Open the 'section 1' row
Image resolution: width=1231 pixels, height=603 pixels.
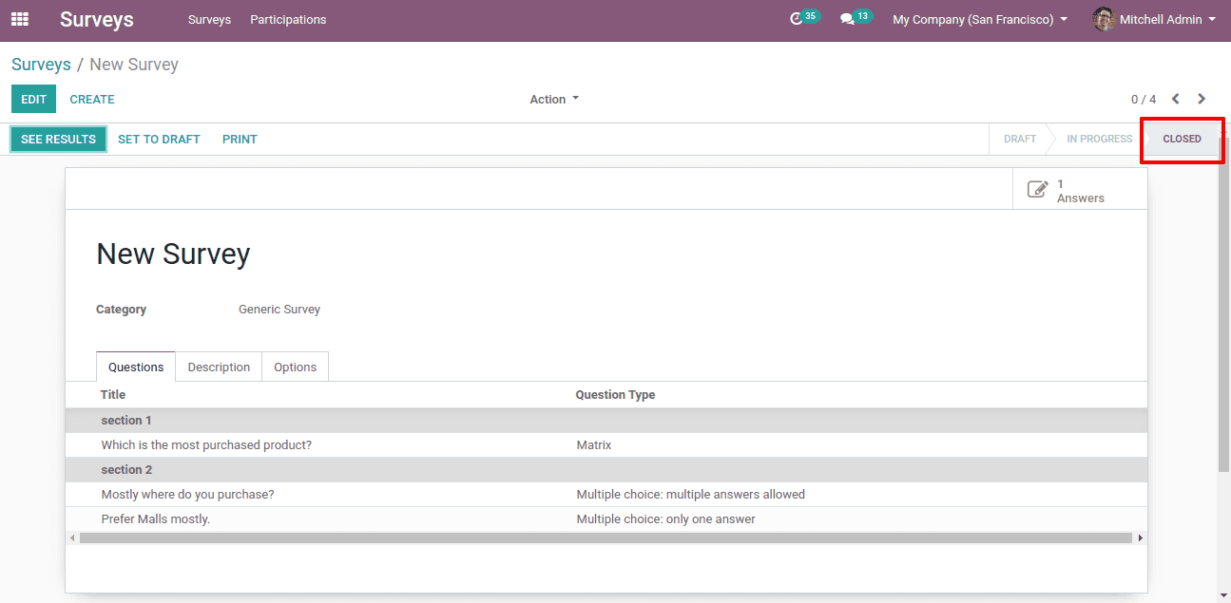point(606,421)
